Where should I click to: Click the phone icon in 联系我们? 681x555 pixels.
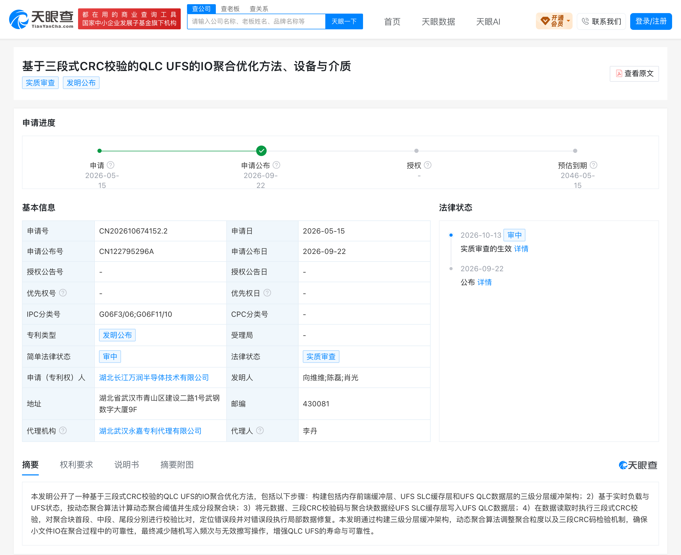pos(585,21)
